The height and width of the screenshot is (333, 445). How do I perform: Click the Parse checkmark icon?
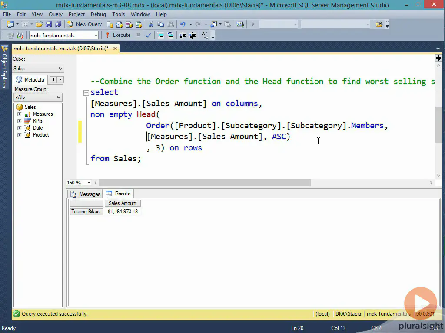148,35
